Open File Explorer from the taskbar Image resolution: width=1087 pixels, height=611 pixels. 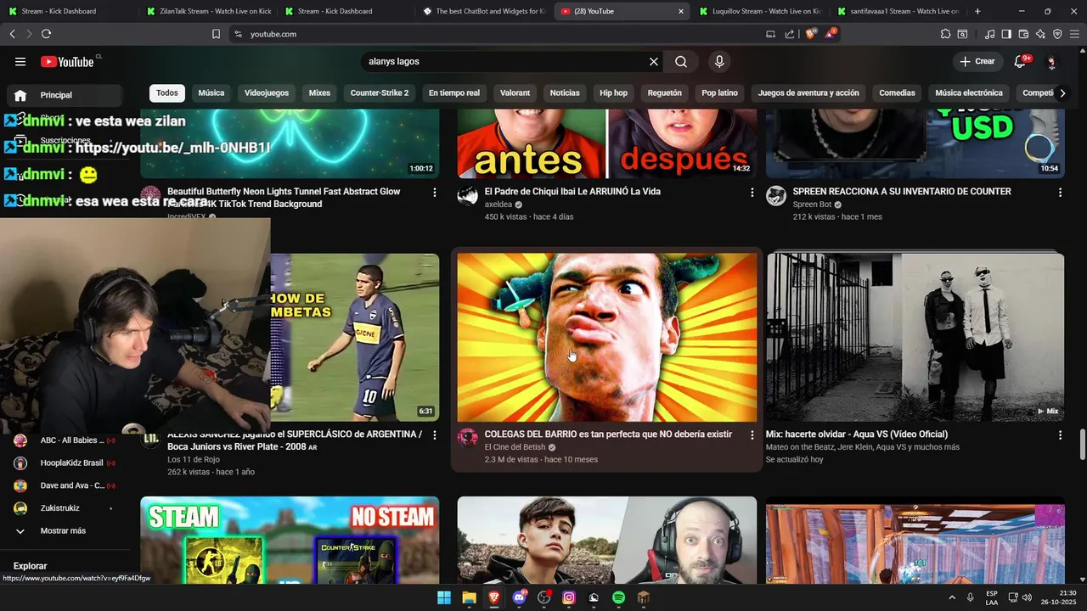pos(469,597)
